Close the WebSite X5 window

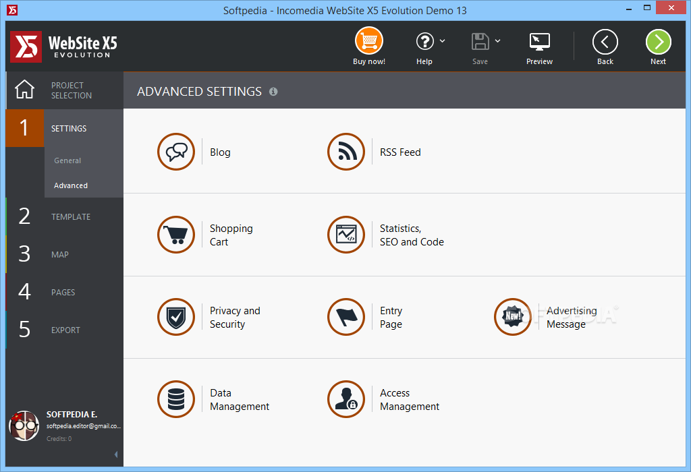(x=671, y=8)
